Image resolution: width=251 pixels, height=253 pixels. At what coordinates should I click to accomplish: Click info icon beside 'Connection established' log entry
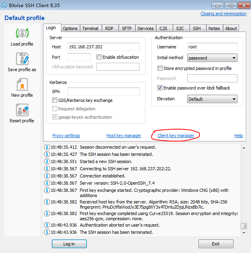click(47, 176)
